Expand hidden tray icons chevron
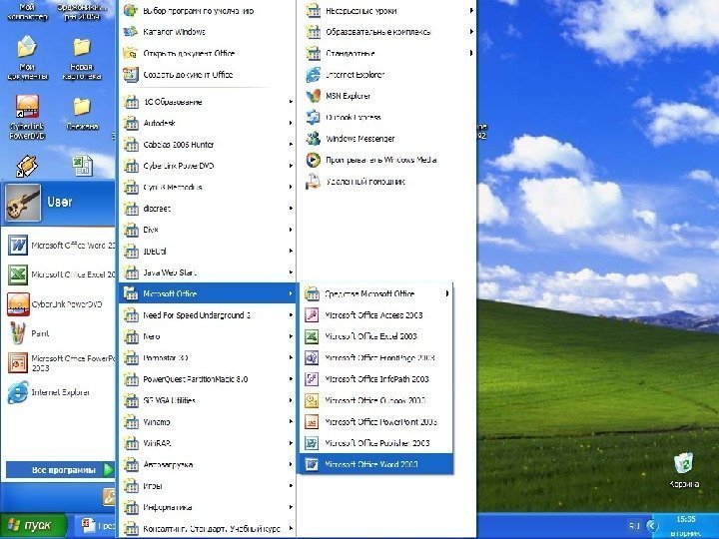Image resolution: width=719 pixels, height=539 pixels. (x=651, y=526)
